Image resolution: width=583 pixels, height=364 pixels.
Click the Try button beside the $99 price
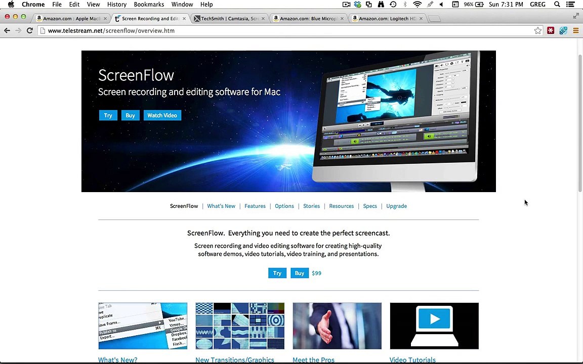coord(277,273)
